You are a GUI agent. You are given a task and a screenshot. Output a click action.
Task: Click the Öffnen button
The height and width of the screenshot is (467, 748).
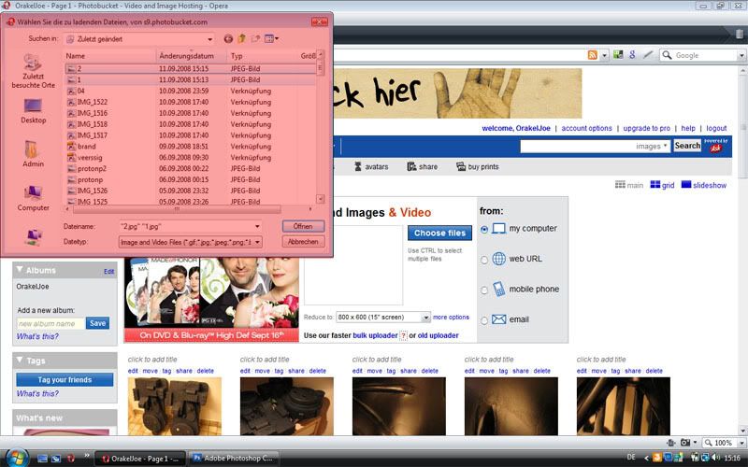303,226
